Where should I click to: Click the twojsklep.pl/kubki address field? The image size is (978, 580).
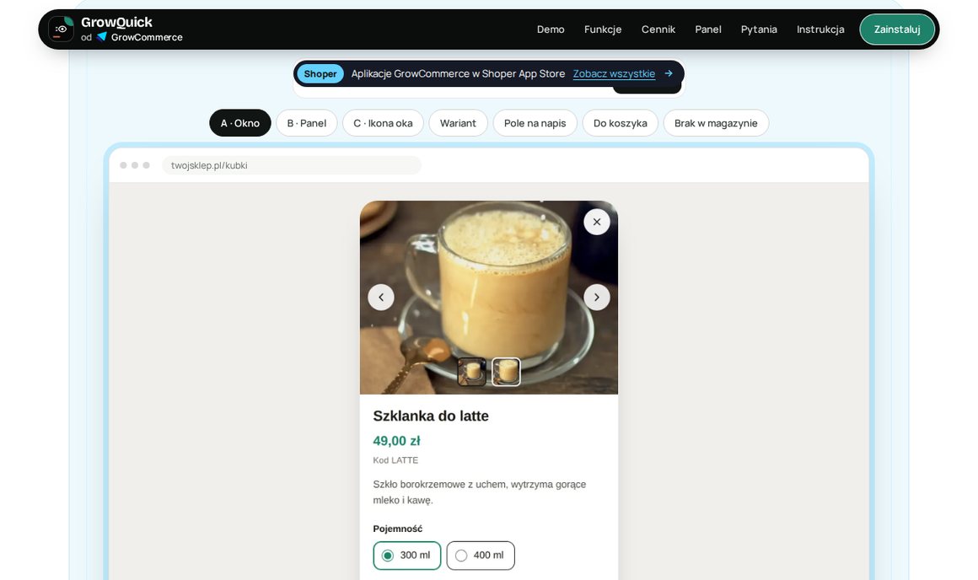[x=291, y=165]
